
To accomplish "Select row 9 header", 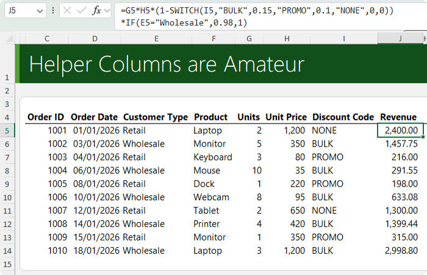I will (7, 184).
